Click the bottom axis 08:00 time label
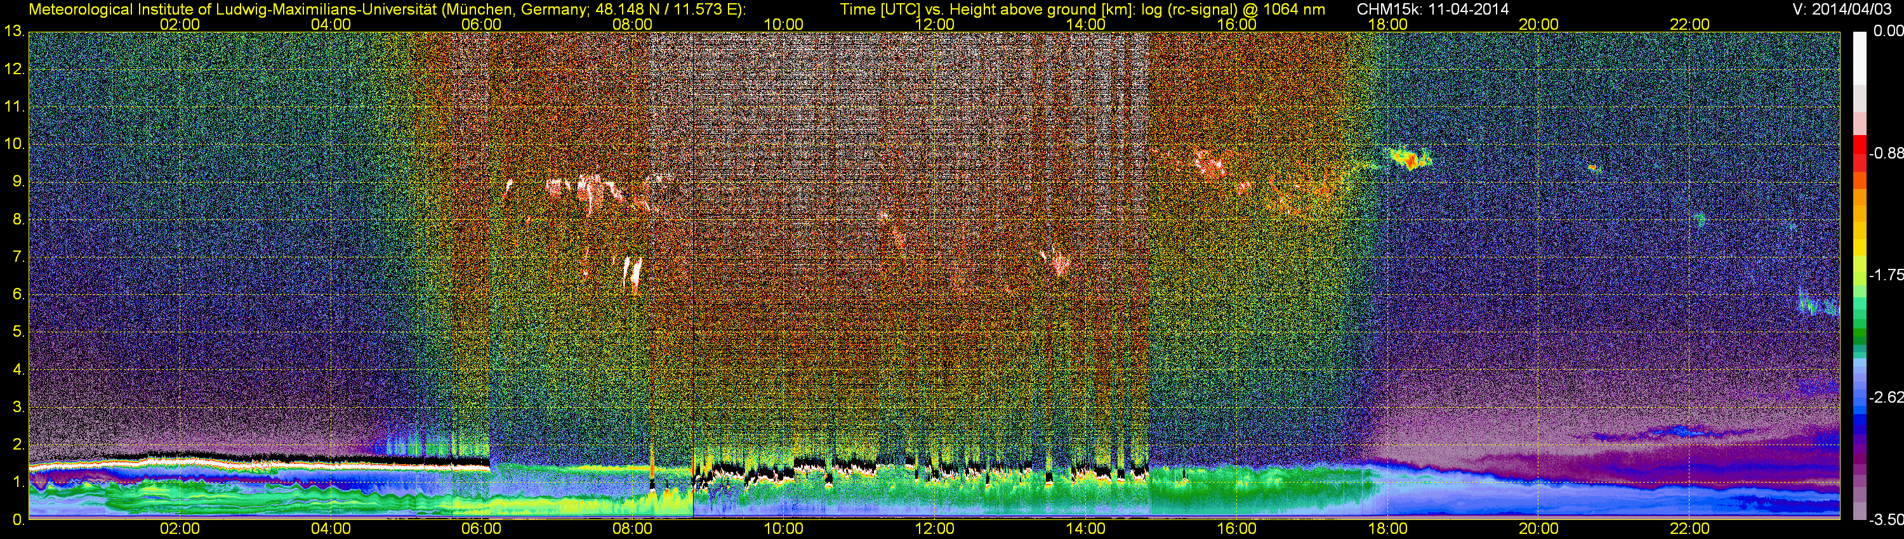 (633, 529)
